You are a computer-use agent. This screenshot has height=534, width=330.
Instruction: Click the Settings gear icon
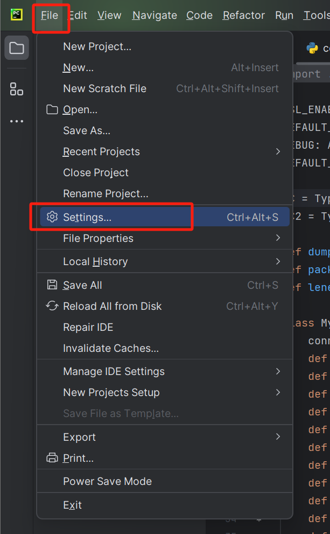tap(52, 217)
